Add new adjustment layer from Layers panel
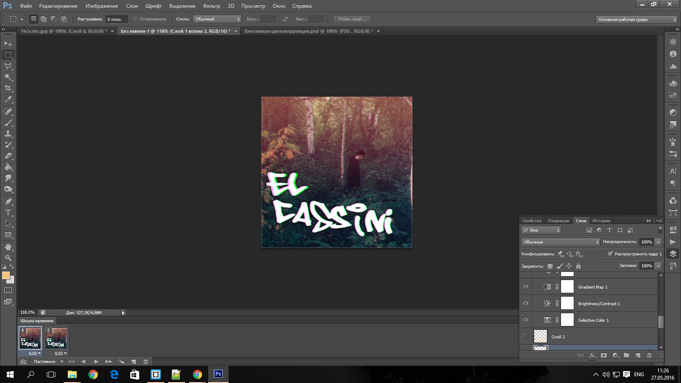The width and height of the screenshot is (681, 383). (x=615, y=355)
